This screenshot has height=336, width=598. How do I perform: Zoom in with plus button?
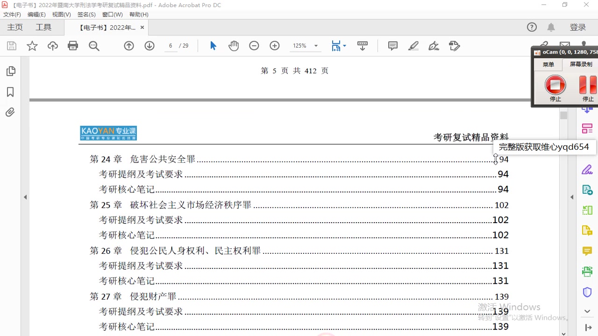coord(275,46)
